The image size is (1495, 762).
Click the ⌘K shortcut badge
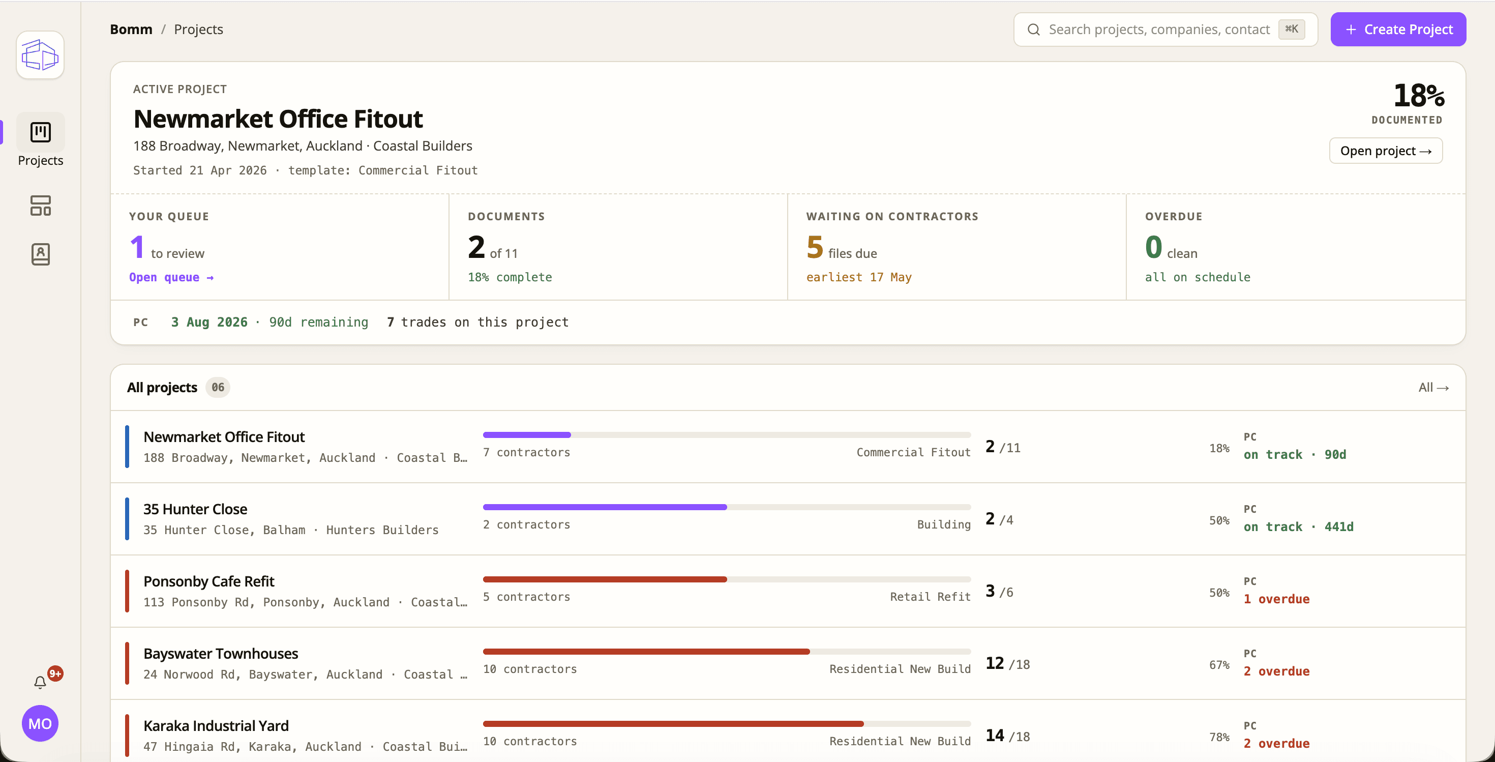click(x=1291, y=29)
